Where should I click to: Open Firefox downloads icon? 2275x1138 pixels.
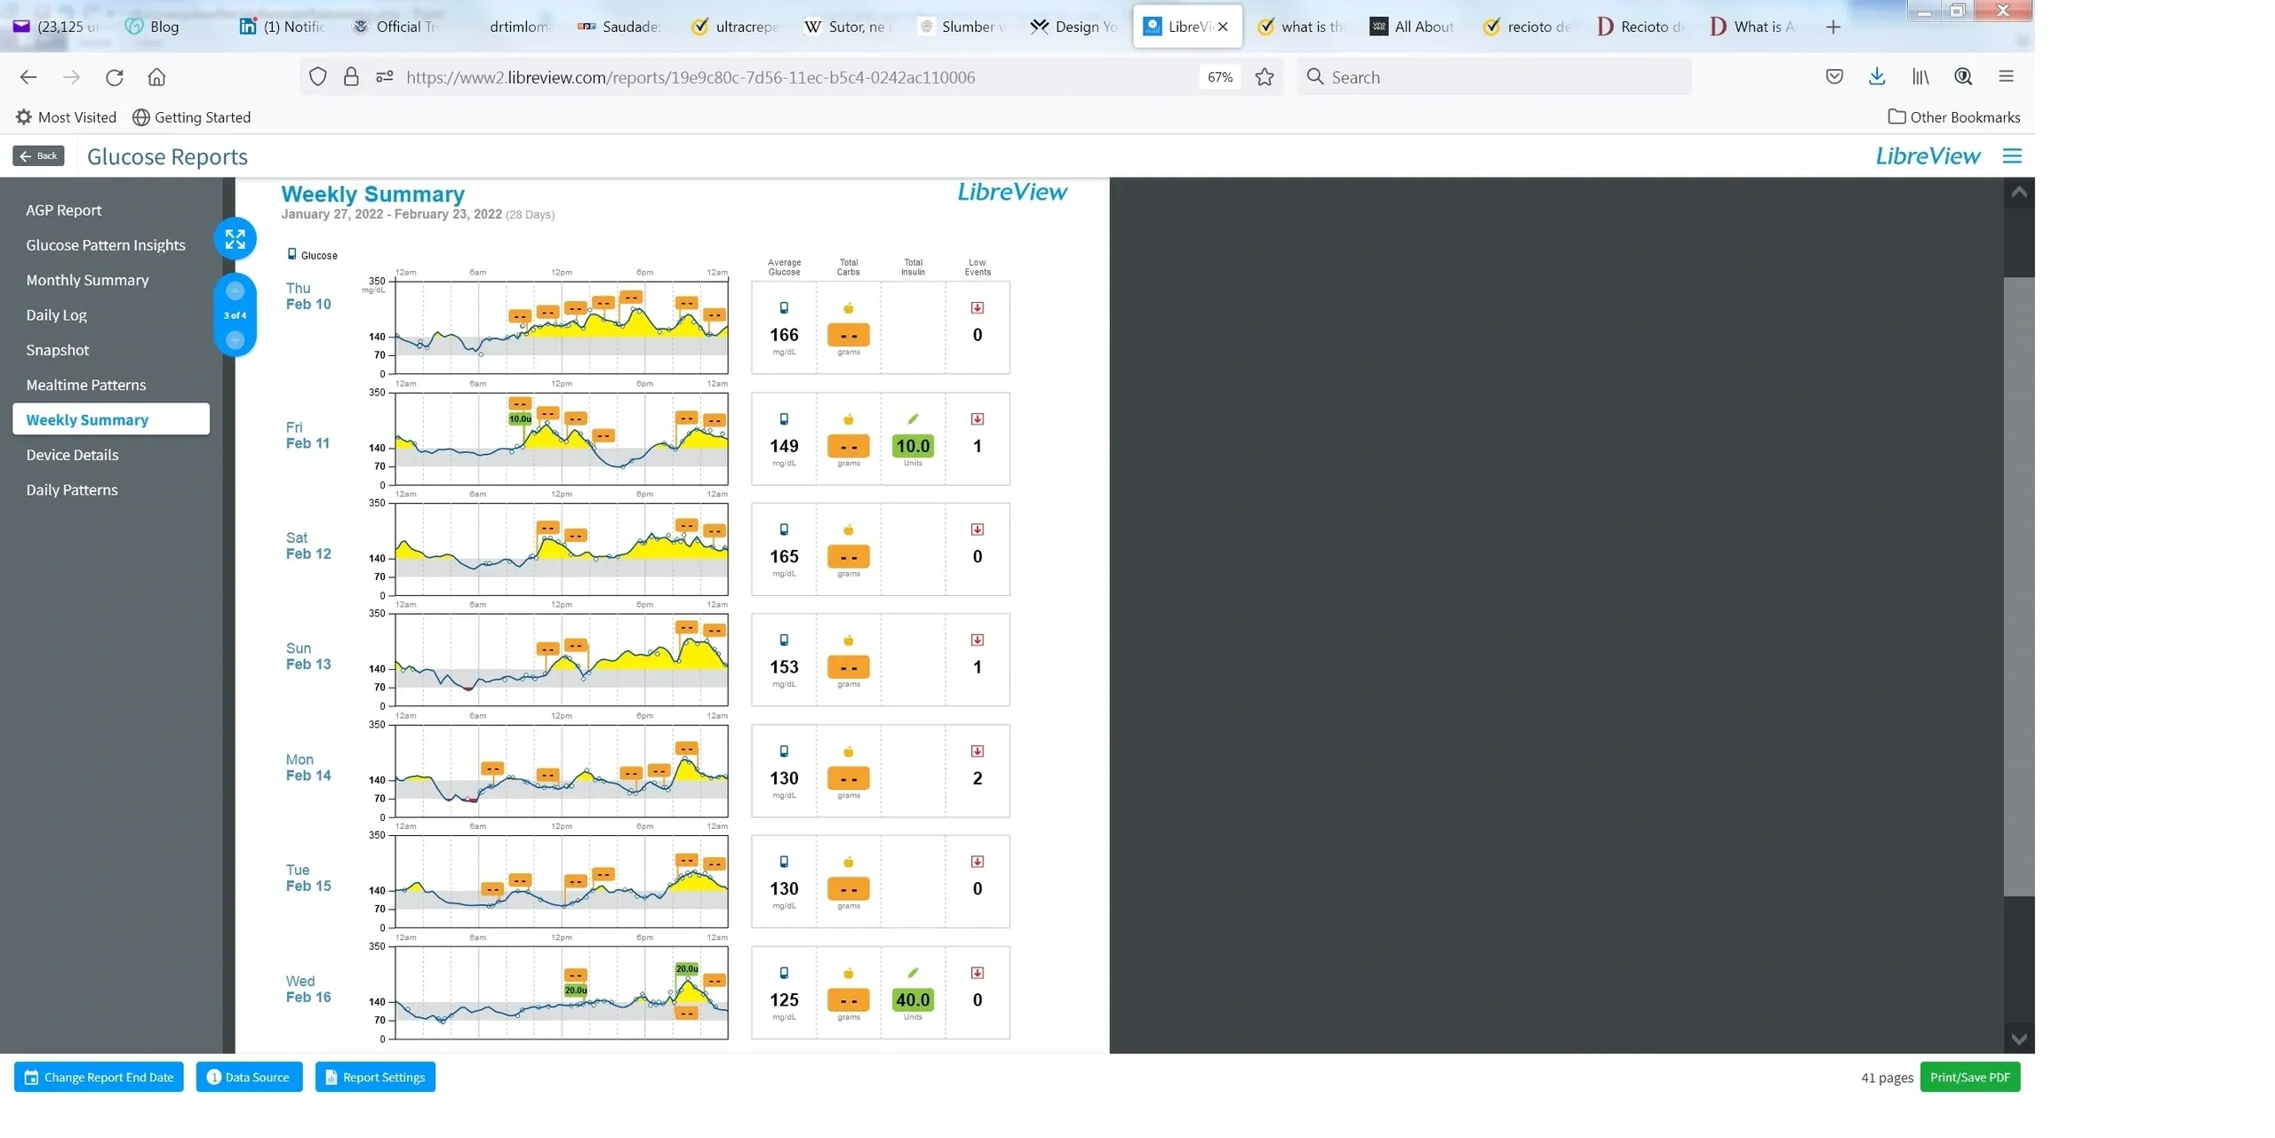pyautogui.click(x=1876, y=77)
